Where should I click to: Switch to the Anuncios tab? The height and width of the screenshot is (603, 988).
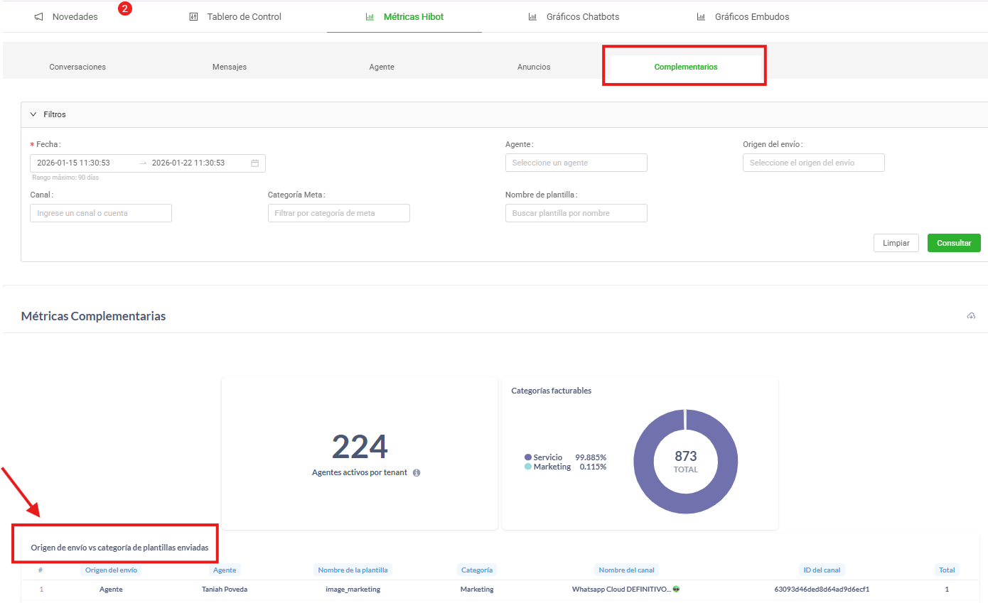click(x=534, y=67)
